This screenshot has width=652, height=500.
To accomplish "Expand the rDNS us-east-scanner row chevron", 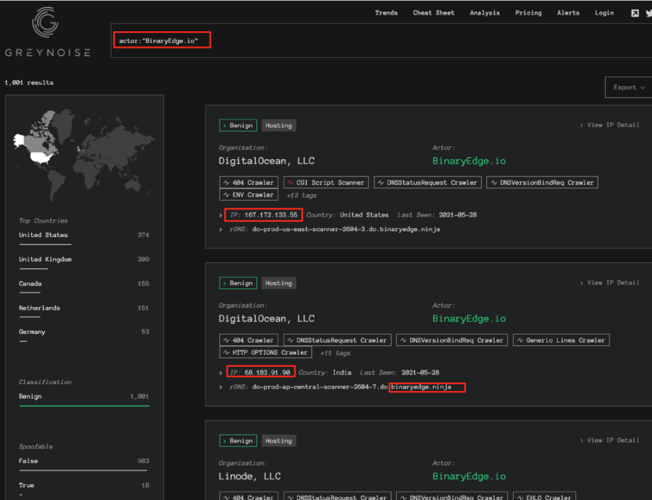I will [x=221, y=229].
